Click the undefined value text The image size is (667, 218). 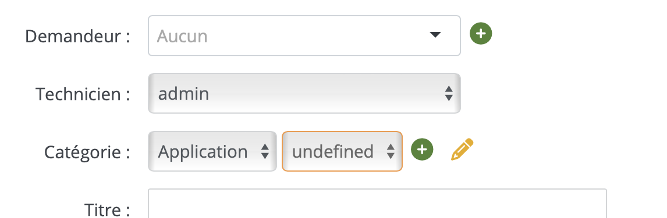pos(333,151)
